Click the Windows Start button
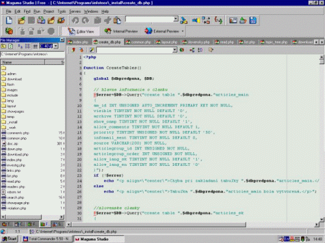The height and width of the screenshot is (243, 325). coord(9,238)
